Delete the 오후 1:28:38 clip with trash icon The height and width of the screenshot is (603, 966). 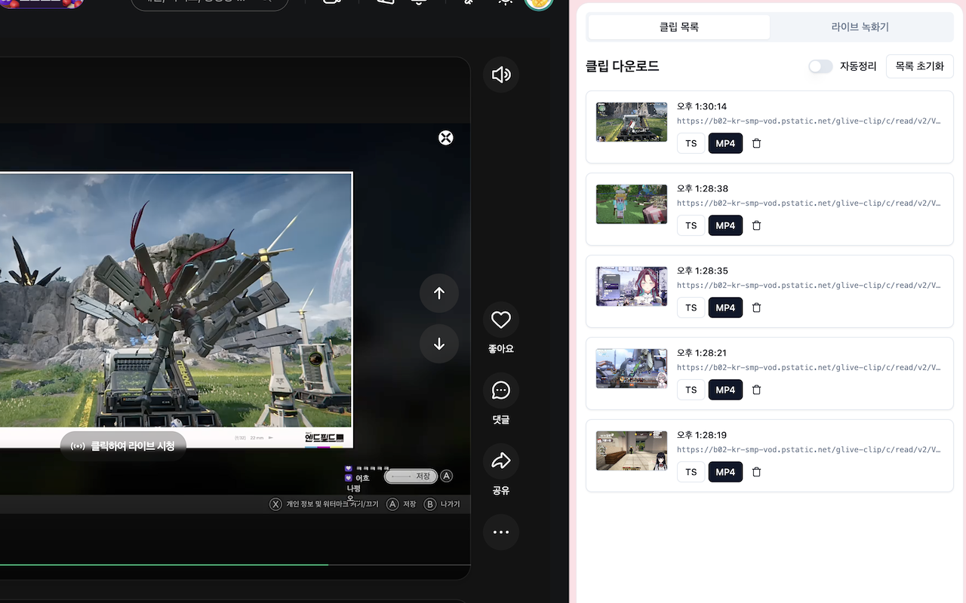pos(757,225)
